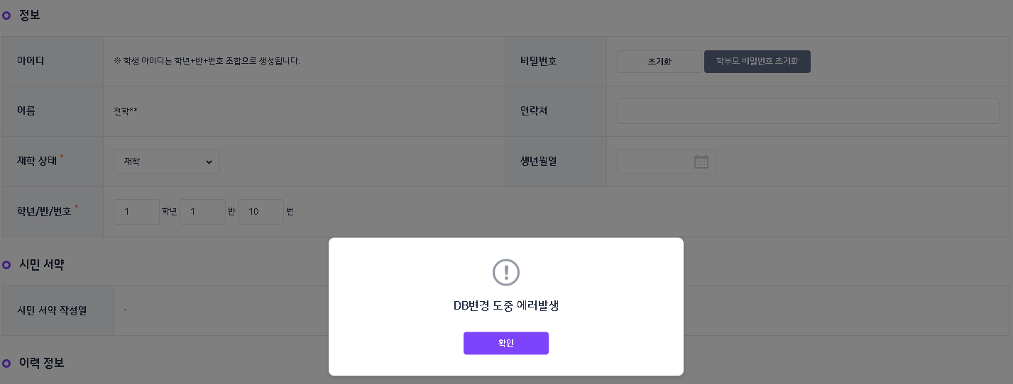Click the 학년/반/번호 label cell

(45, 211)
